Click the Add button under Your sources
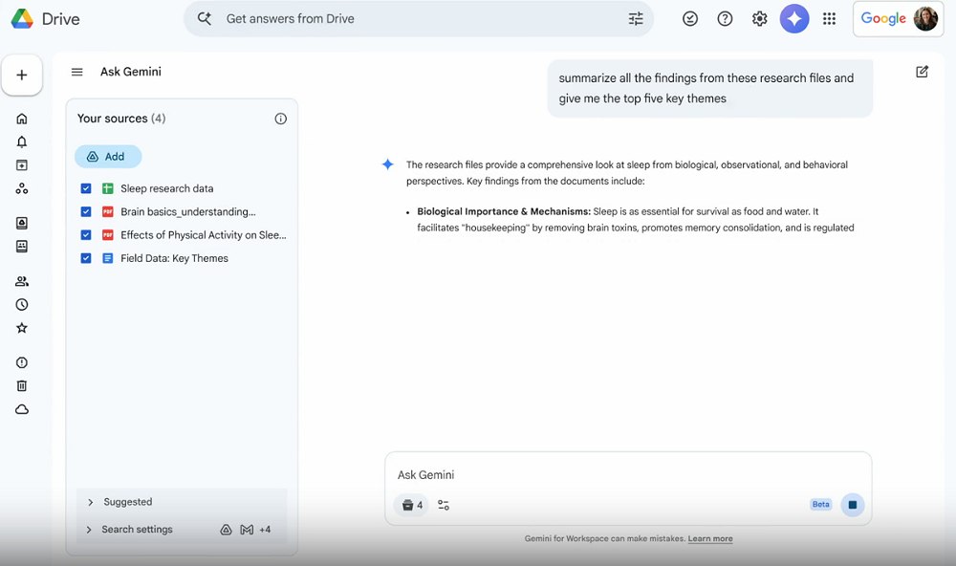Screen dimensions: 956x566 coord(108,156)
